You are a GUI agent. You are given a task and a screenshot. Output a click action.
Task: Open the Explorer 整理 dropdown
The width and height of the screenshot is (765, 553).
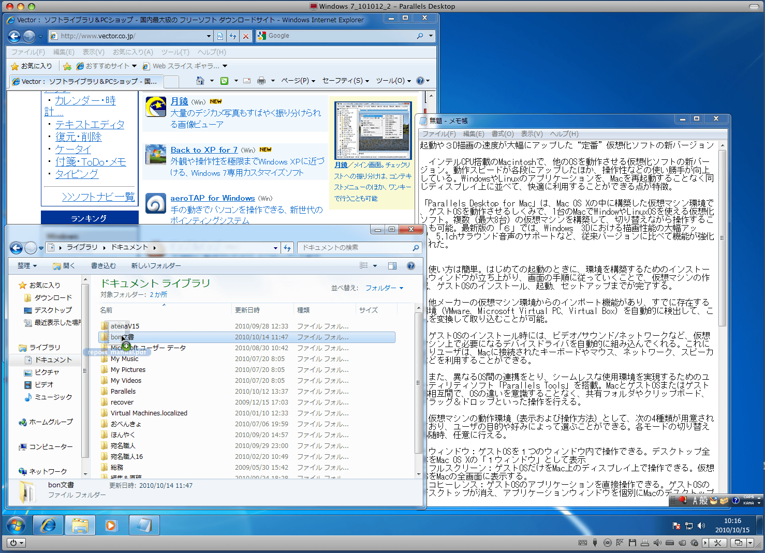[x=27, y=266]
